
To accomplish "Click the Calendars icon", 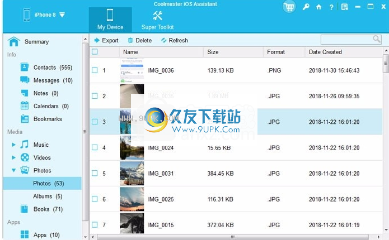I will pos(25,105).
